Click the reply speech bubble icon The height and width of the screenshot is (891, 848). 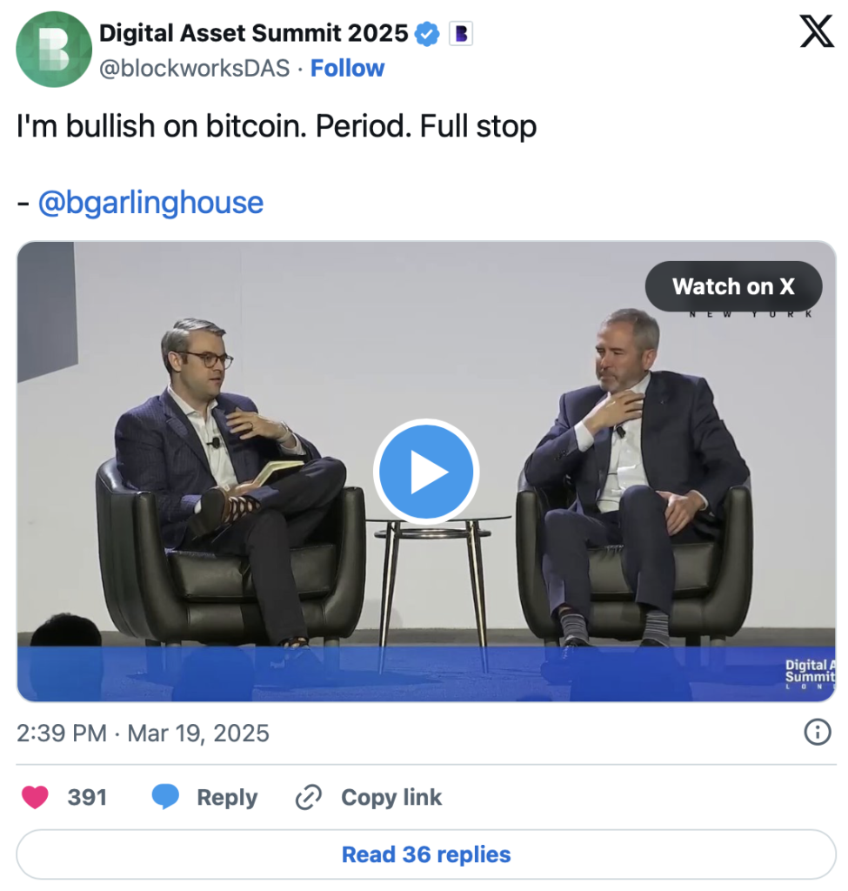pyautogui.click(x=165, y=797)
